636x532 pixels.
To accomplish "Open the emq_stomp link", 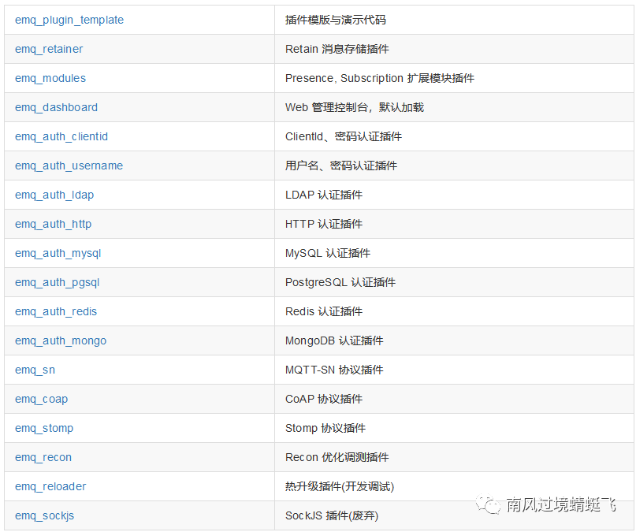I will point(44,429).
